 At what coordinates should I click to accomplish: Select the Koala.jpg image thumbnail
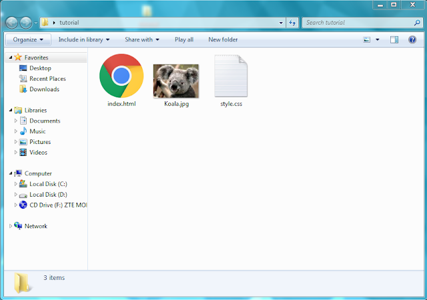click(x=176, y=81)
